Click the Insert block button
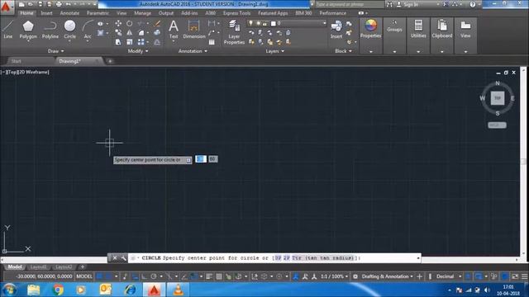529x297 pixels. (x=336, y=30)
